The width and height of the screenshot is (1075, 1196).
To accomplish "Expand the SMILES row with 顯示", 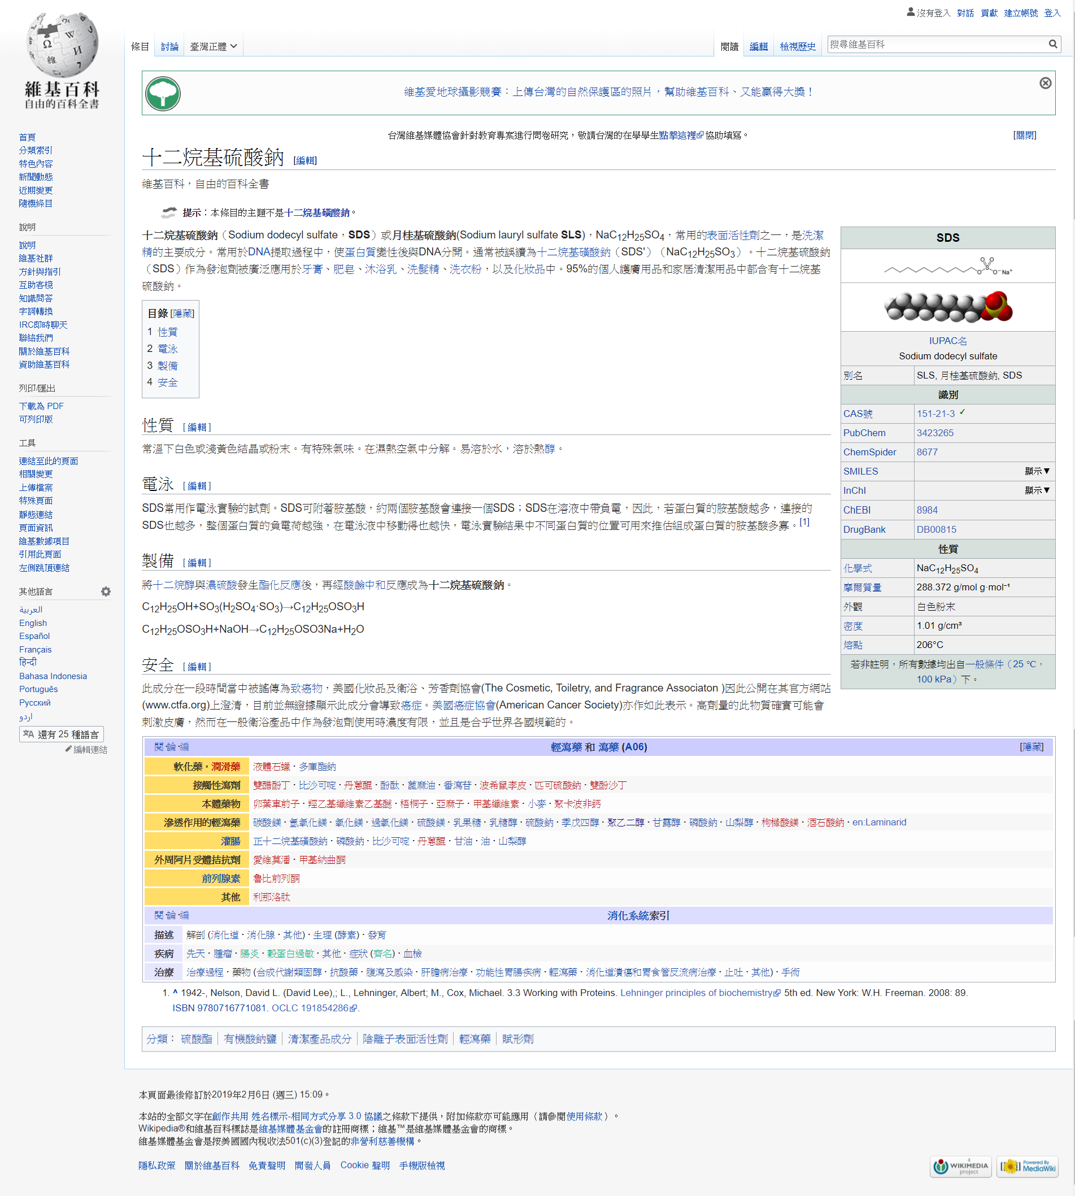I will click(1037, 471).
